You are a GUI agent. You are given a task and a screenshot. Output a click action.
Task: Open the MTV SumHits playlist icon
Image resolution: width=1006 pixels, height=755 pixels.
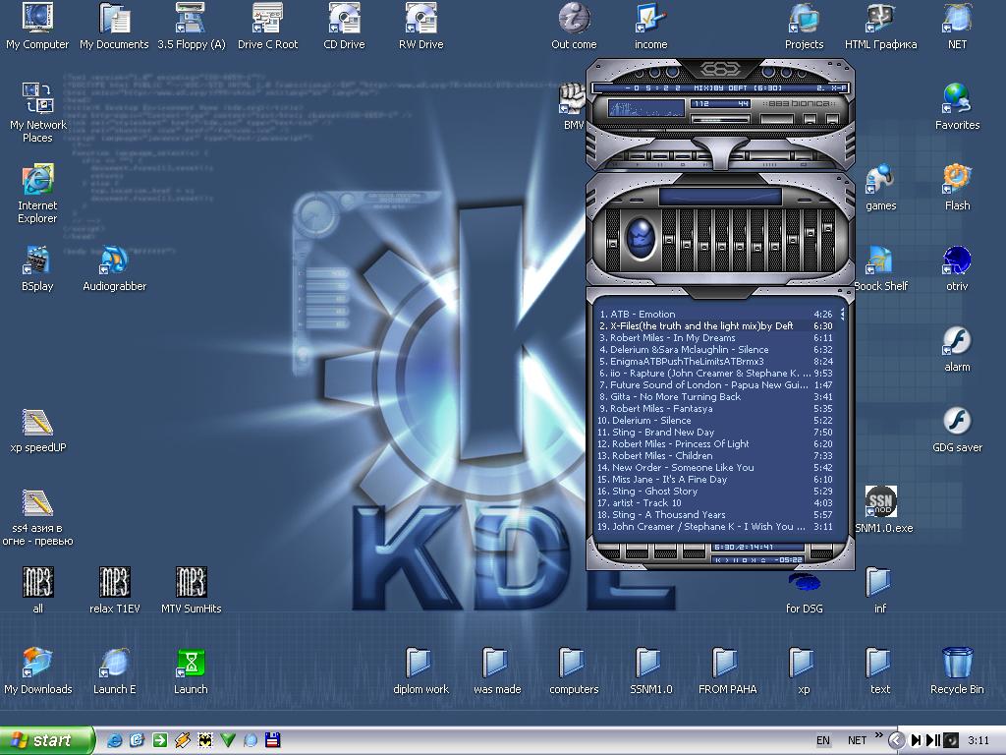click(x=192, y=591)
